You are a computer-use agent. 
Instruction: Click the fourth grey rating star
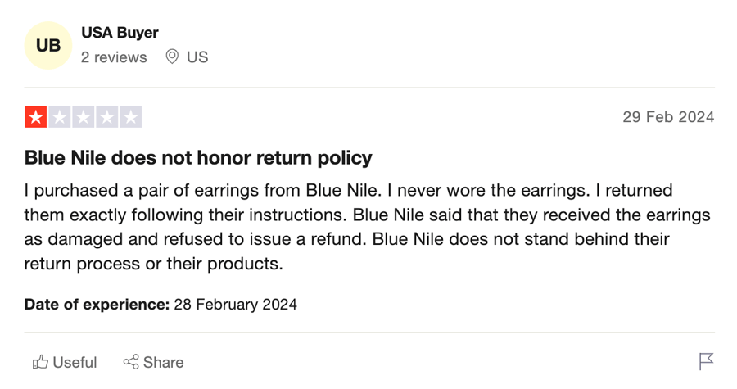click(107, 117)
